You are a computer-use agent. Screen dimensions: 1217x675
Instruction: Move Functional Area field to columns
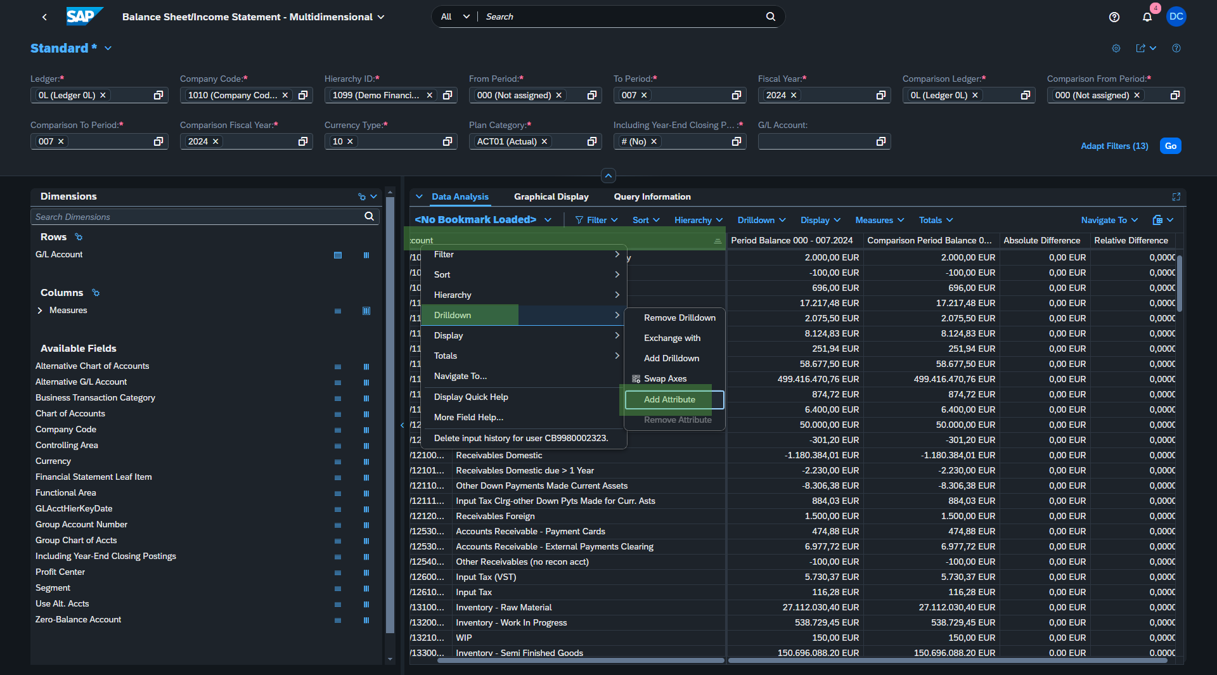tap(366, 493)
